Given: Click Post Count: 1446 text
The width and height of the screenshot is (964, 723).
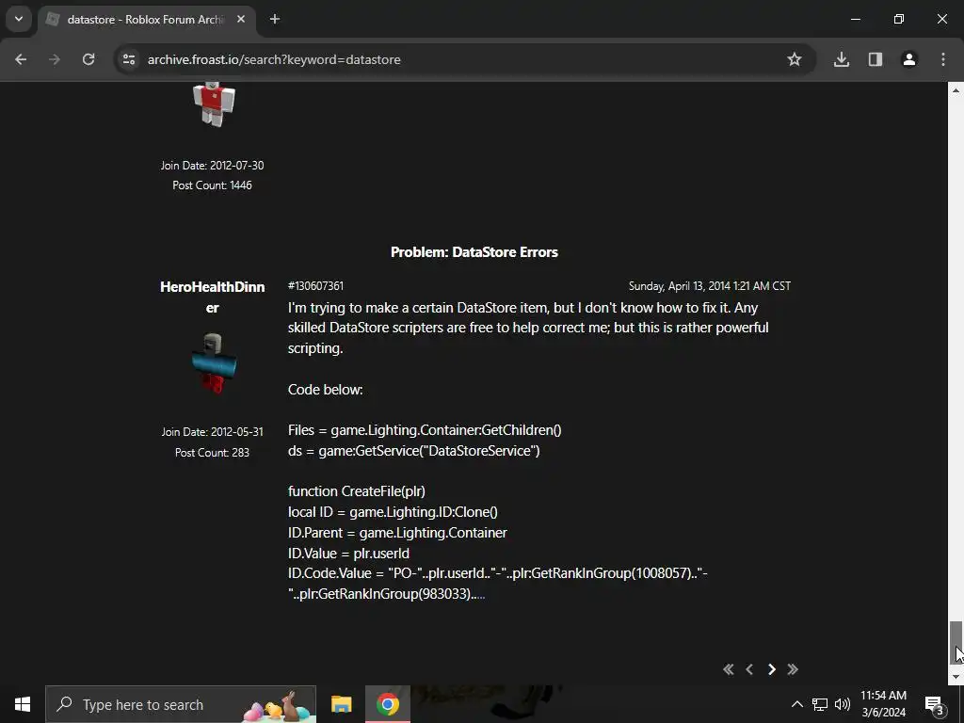Looking at the screenshot, I should click(x=212, y=185).
